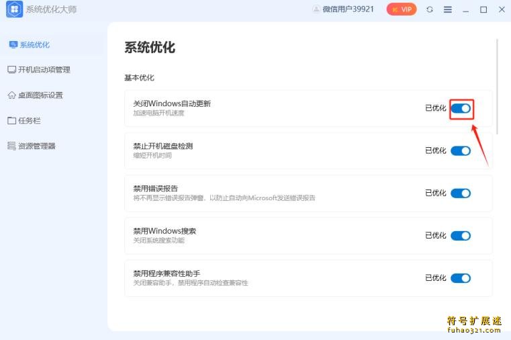The height and width of the screenshot is (340, 511).
Task: Click the 基本优化 section heading
Action: click(139, 77)
